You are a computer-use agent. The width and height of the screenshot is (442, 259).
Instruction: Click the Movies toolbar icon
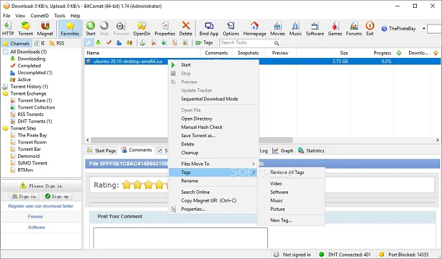tap(277, 28)
